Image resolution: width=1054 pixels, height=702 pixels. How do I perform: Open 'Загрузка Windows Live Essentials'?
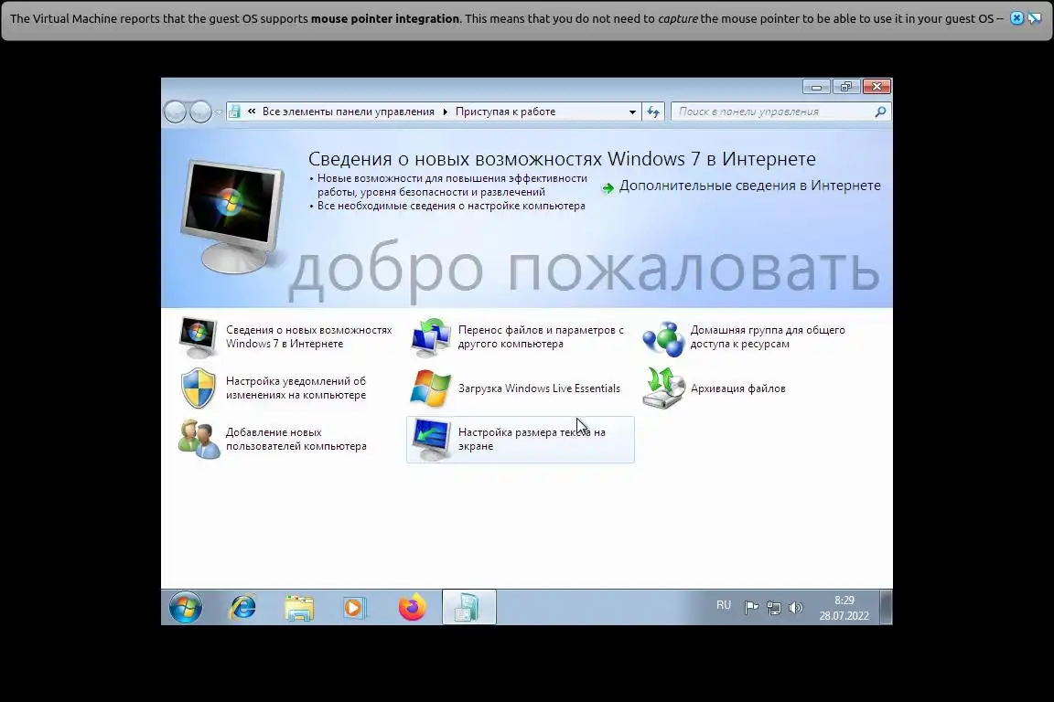[539, 388]
